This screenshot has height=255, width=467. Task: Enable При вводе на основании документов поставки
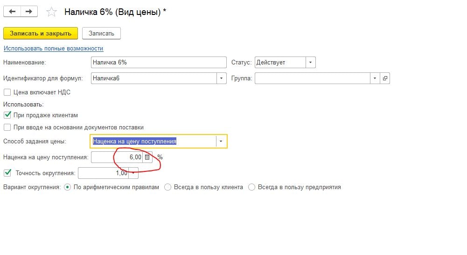[7, 127]
